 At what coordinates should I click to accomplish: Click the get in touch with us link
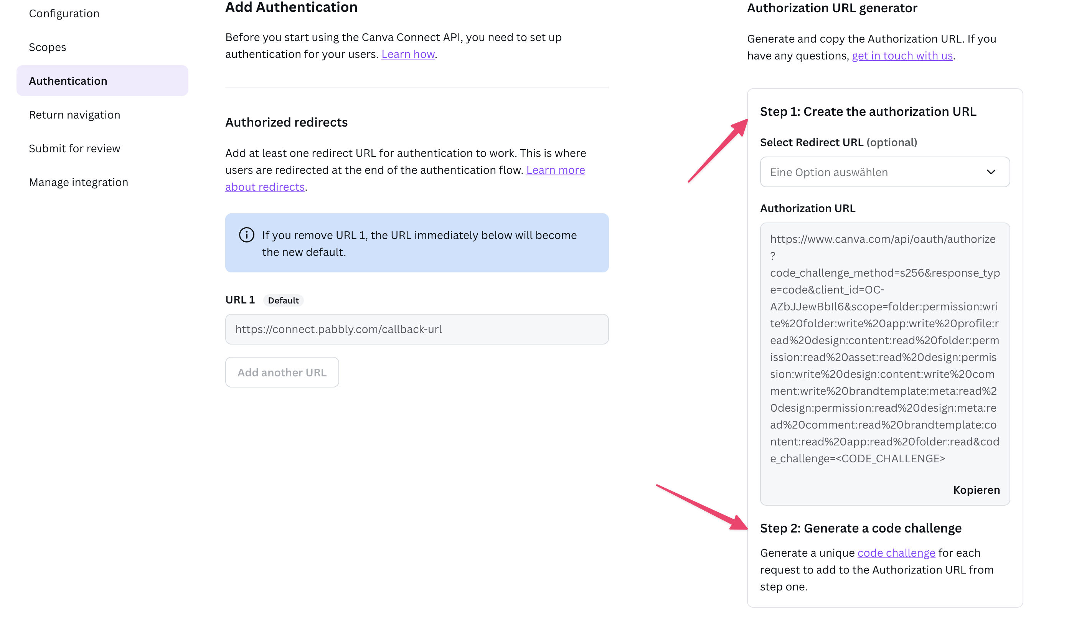point(902,56)
